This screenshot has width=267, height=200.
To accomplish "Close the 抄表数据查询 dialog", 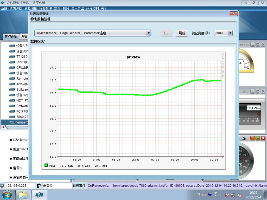I will [x=234, y=14].
